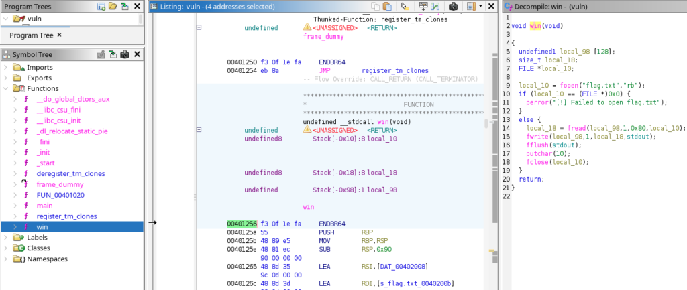
Task: Select main function in Symbol Tree
Action: tap(44, 206)
